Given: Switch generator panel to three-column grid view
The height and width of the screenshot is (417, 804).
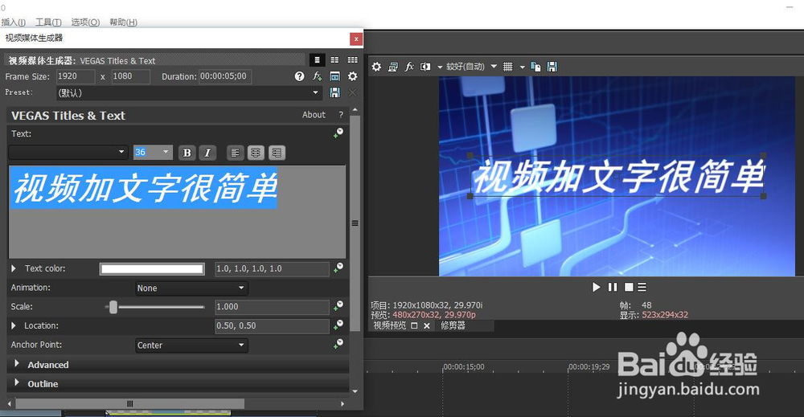Looking at the screenshot, I should click(x=353, y=60).
